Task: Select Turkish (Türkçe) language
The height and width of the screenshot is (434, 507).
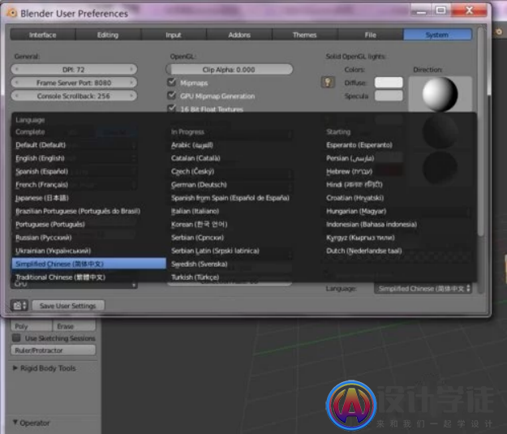Action: tap(244, 277)
